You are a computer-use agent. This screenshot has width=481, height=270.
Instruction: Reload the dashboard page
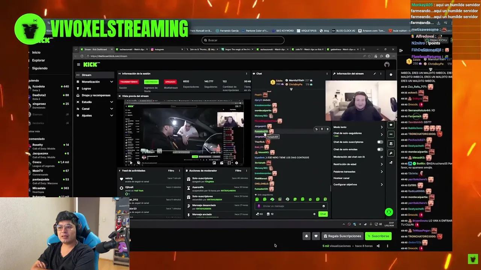point(82,56)
